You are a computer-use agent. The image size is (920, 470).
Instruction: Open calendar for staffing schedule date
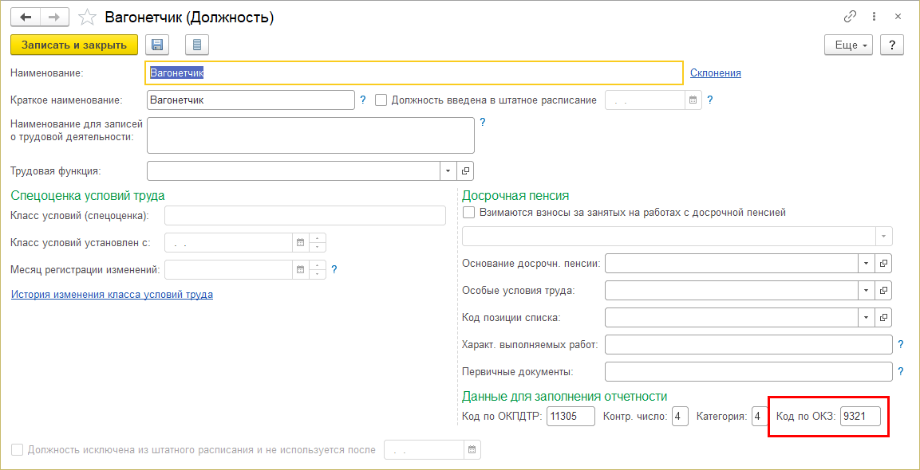tap(693, 100)
